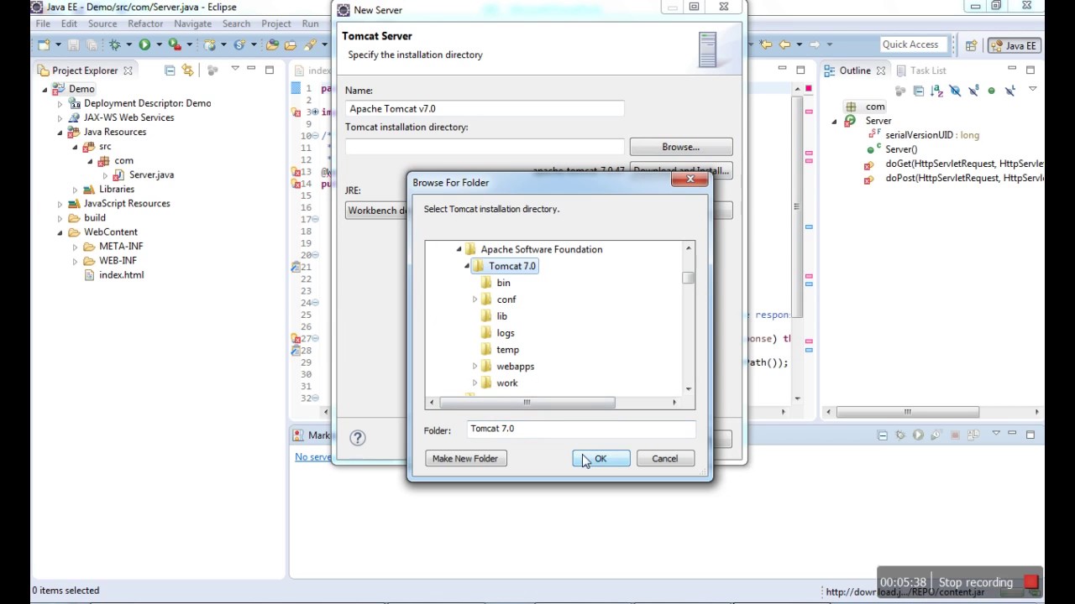1075x604 pixels.
Task: Click the New Servlet icon
Action: click(x=240, y=44)
